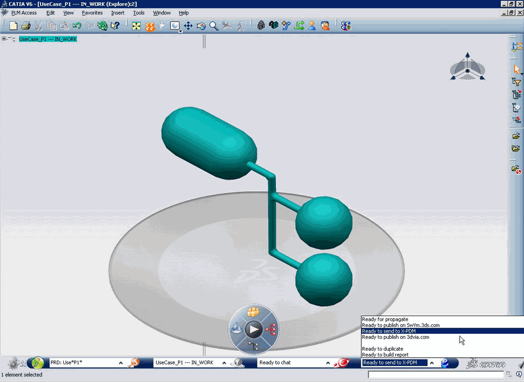Screen dimensions: 524x382
Task: Open the Window menu
Action: point(162,12)
